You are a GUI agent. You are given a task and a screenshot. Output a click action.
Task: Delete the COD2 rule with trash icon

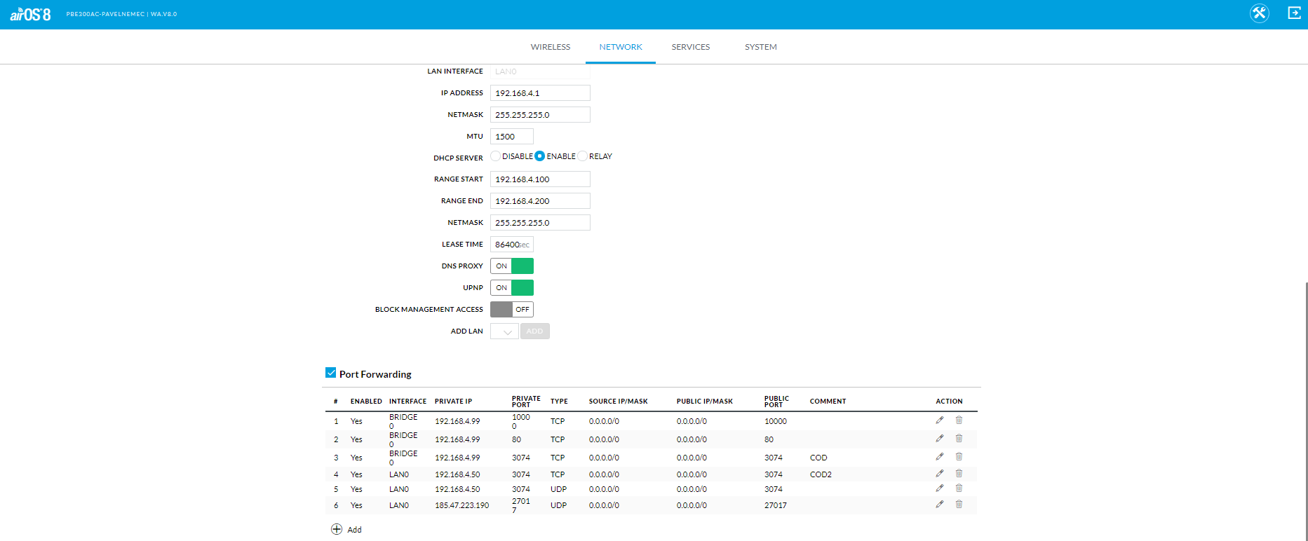pos(959,474)
